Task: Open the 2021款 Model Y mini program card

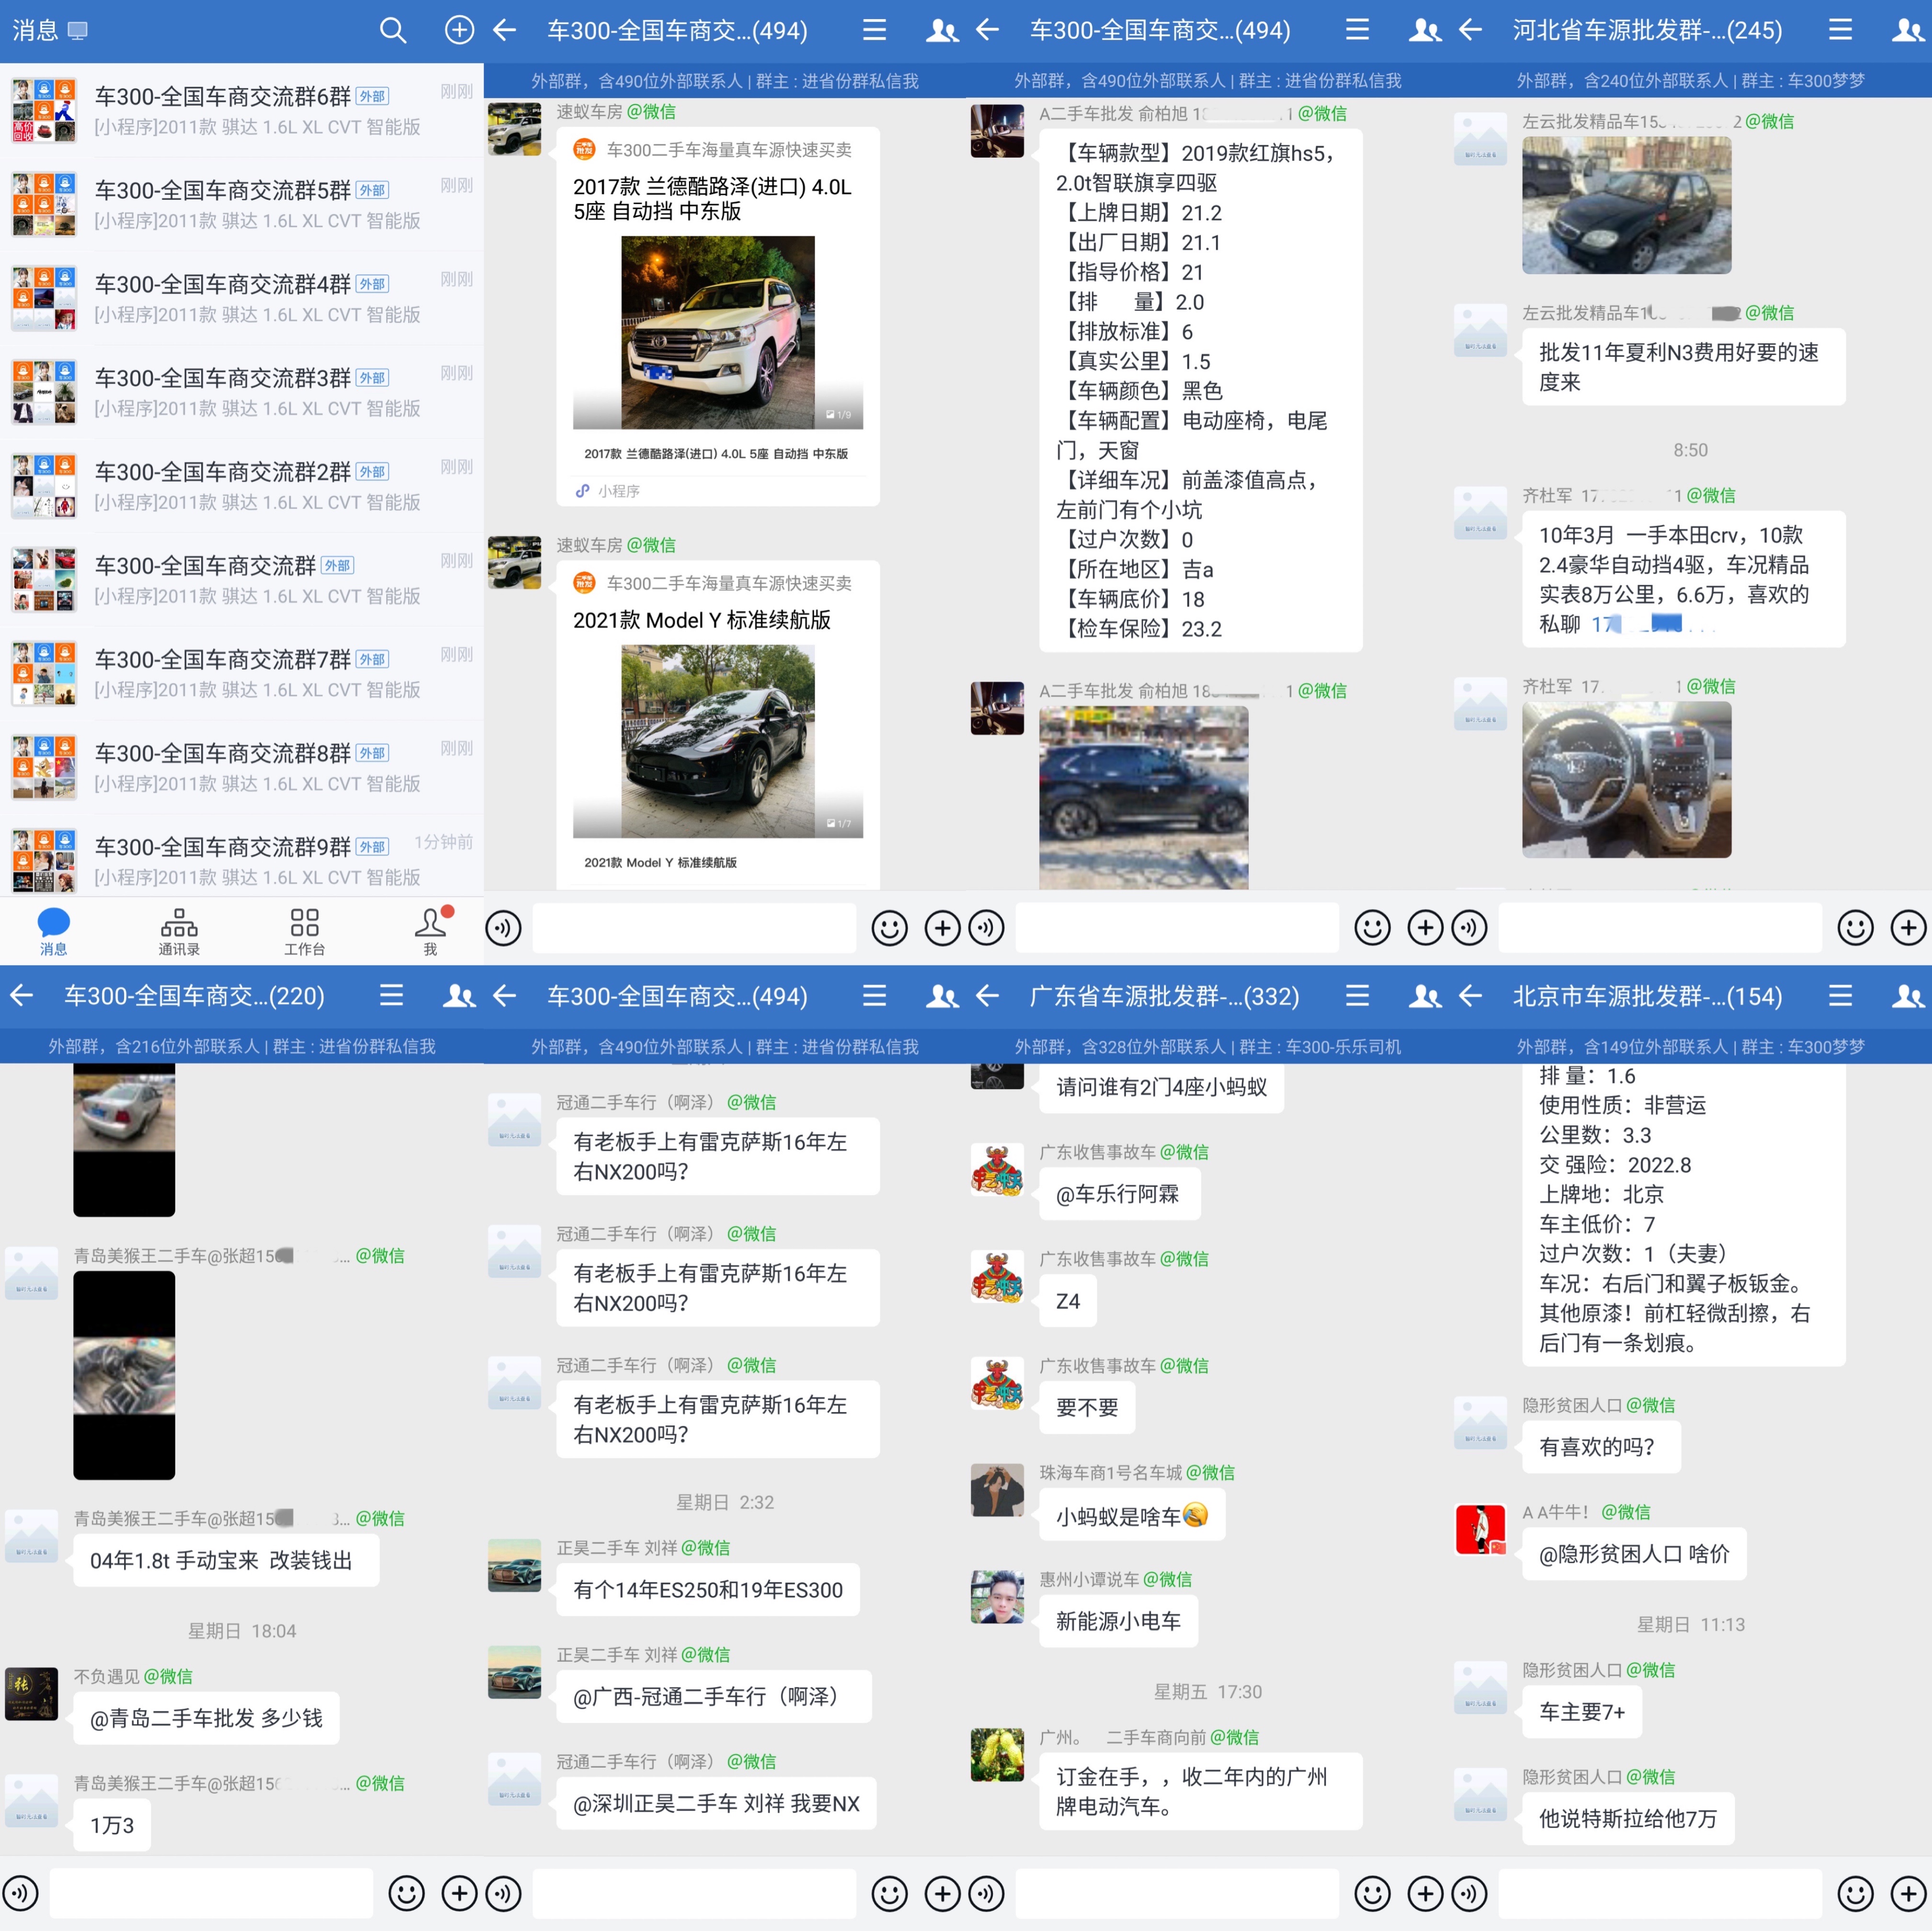Action: pos(717,740)
